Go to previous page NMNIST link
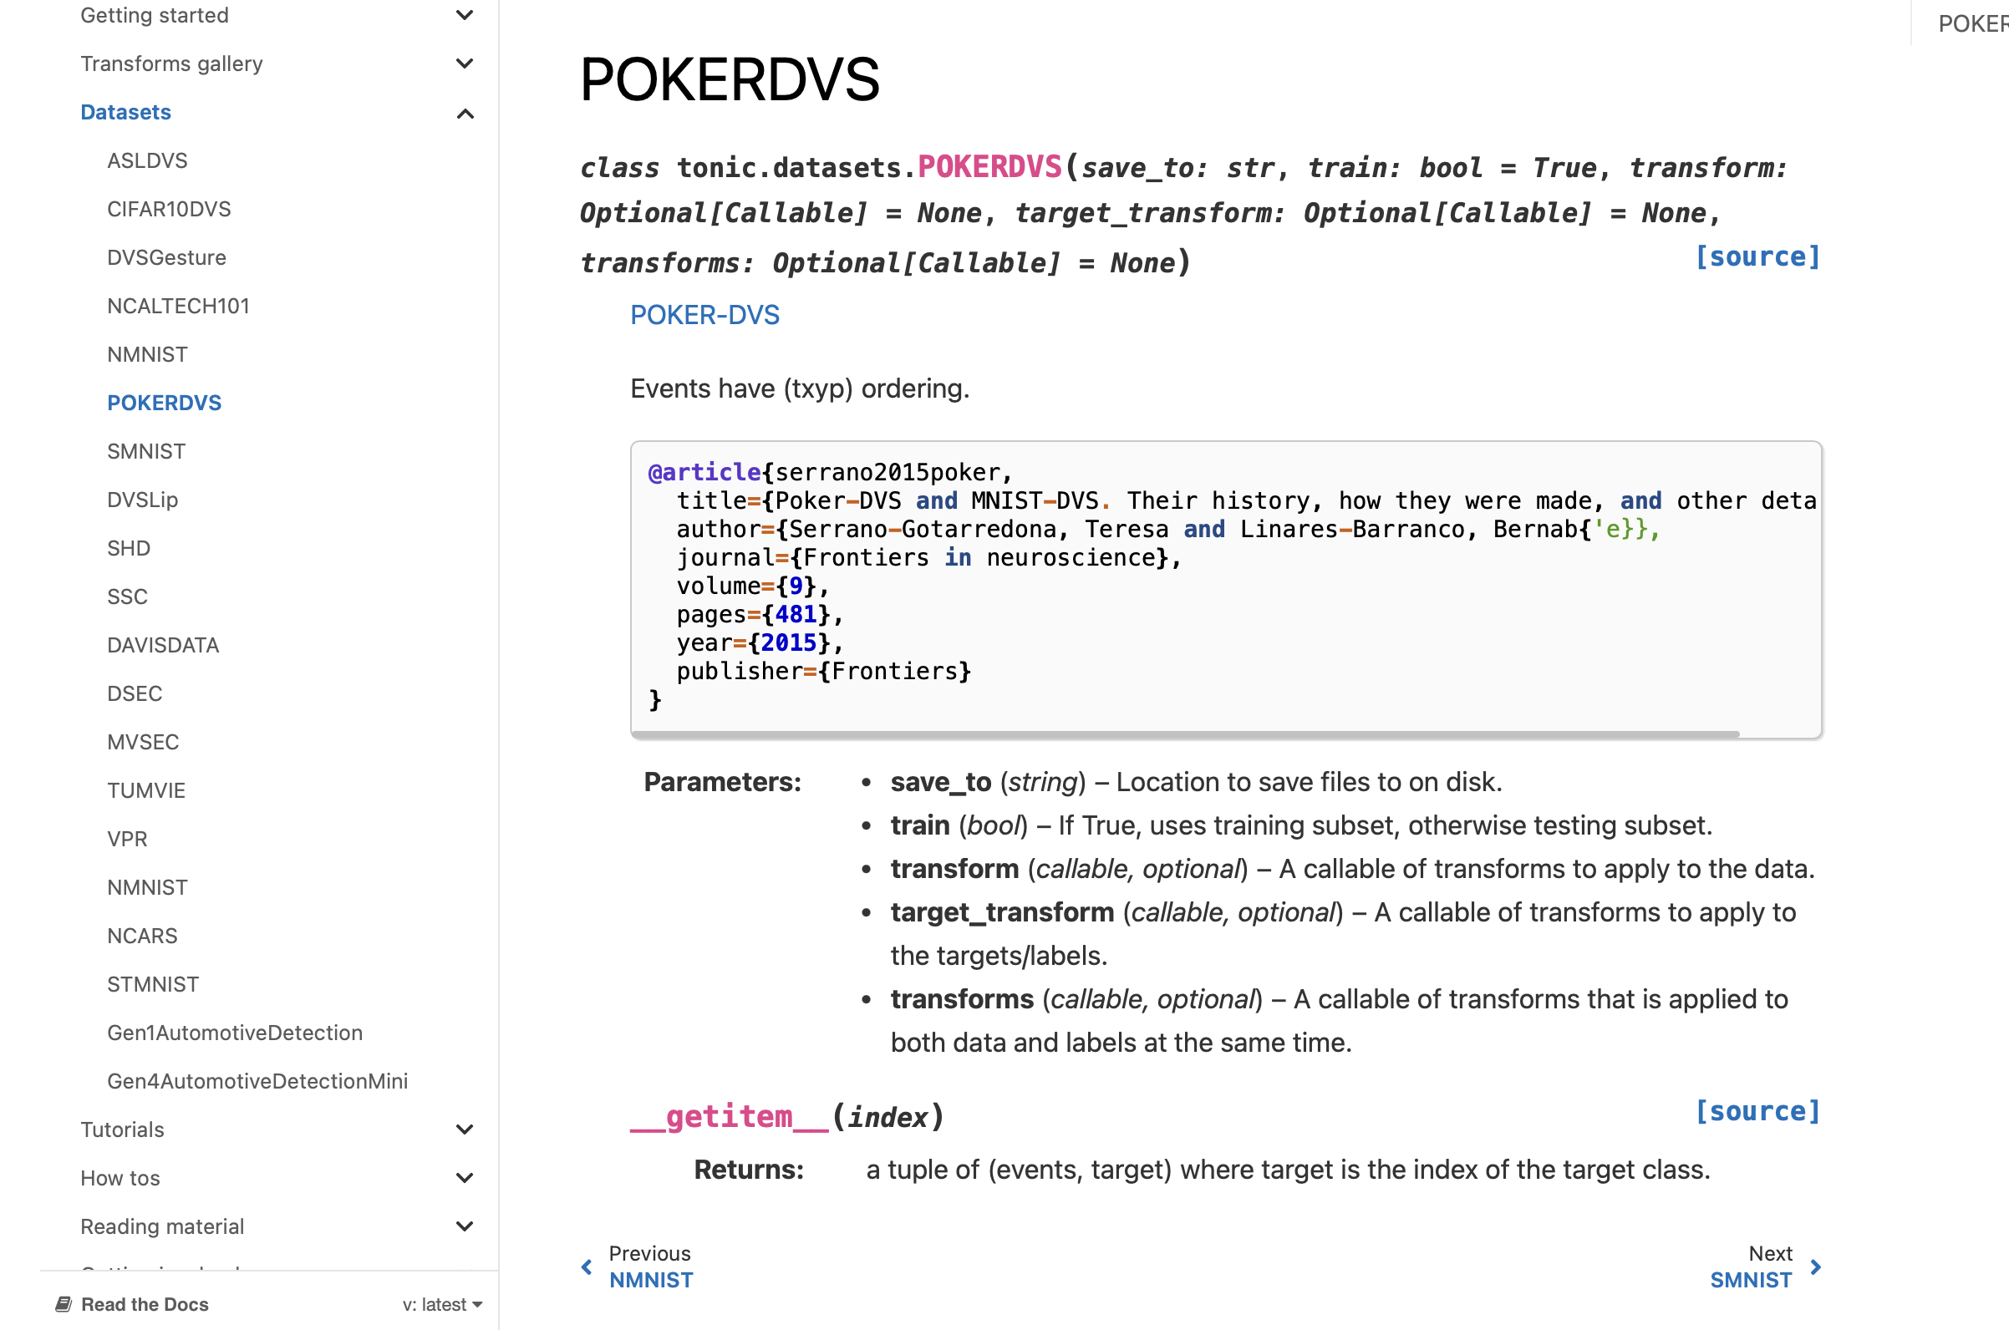This screenshot has width=2009, height=1330. tap(651, 1280)
